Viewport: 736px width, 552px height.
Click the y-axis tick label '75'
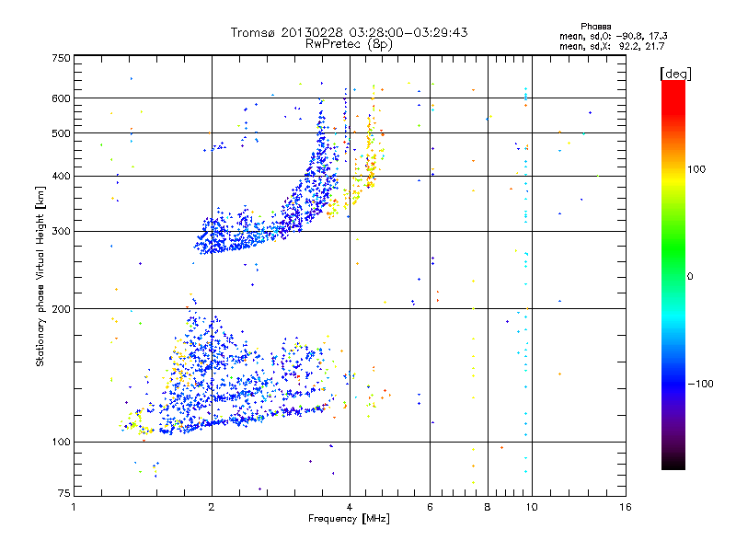pos(63,493)
